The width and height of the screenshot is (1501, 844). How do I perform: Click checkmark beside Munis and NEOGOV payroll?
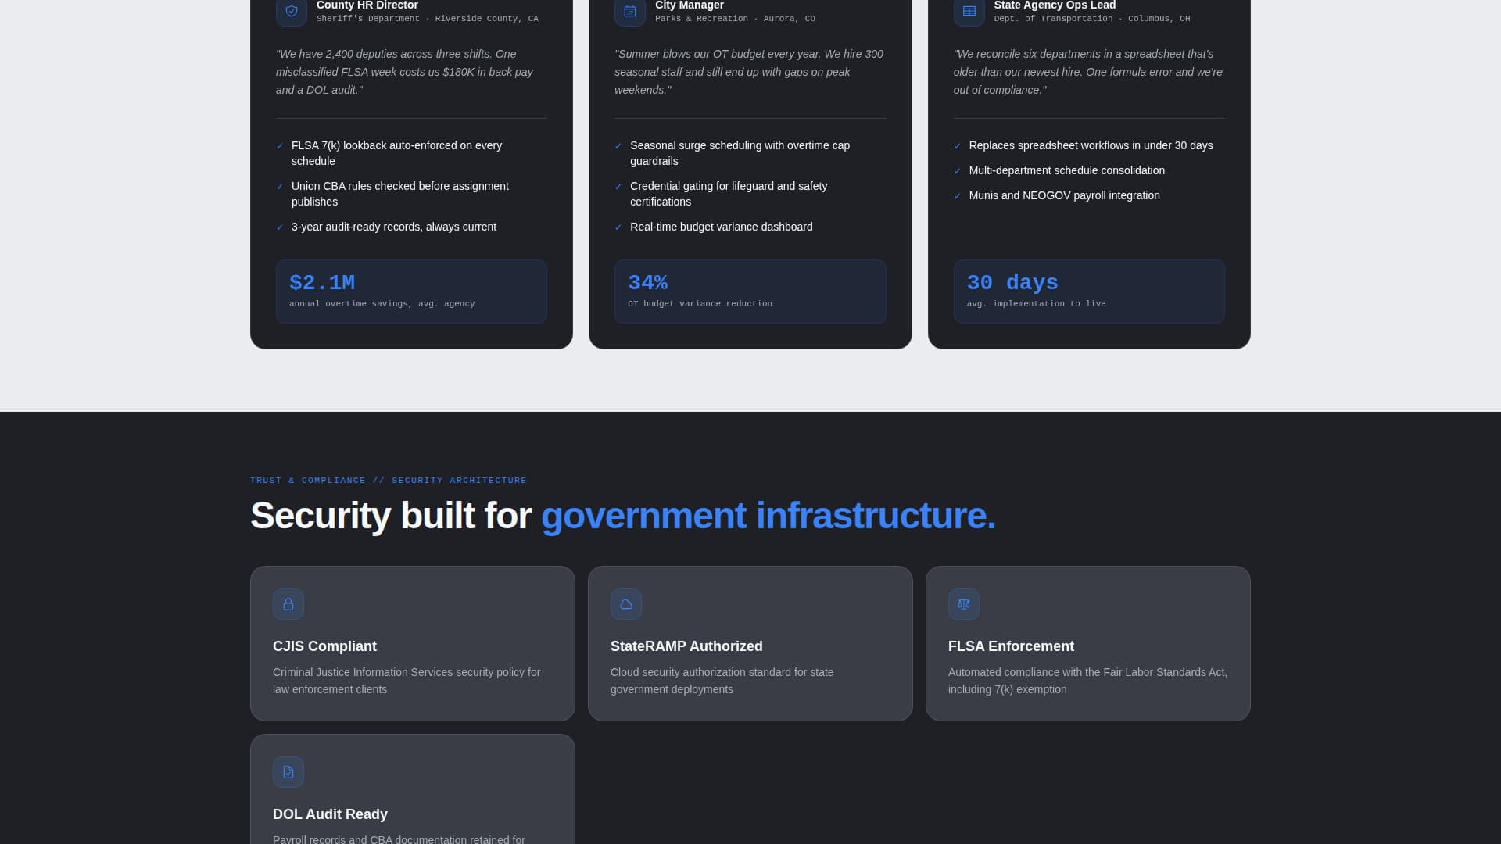pos(958,196)
